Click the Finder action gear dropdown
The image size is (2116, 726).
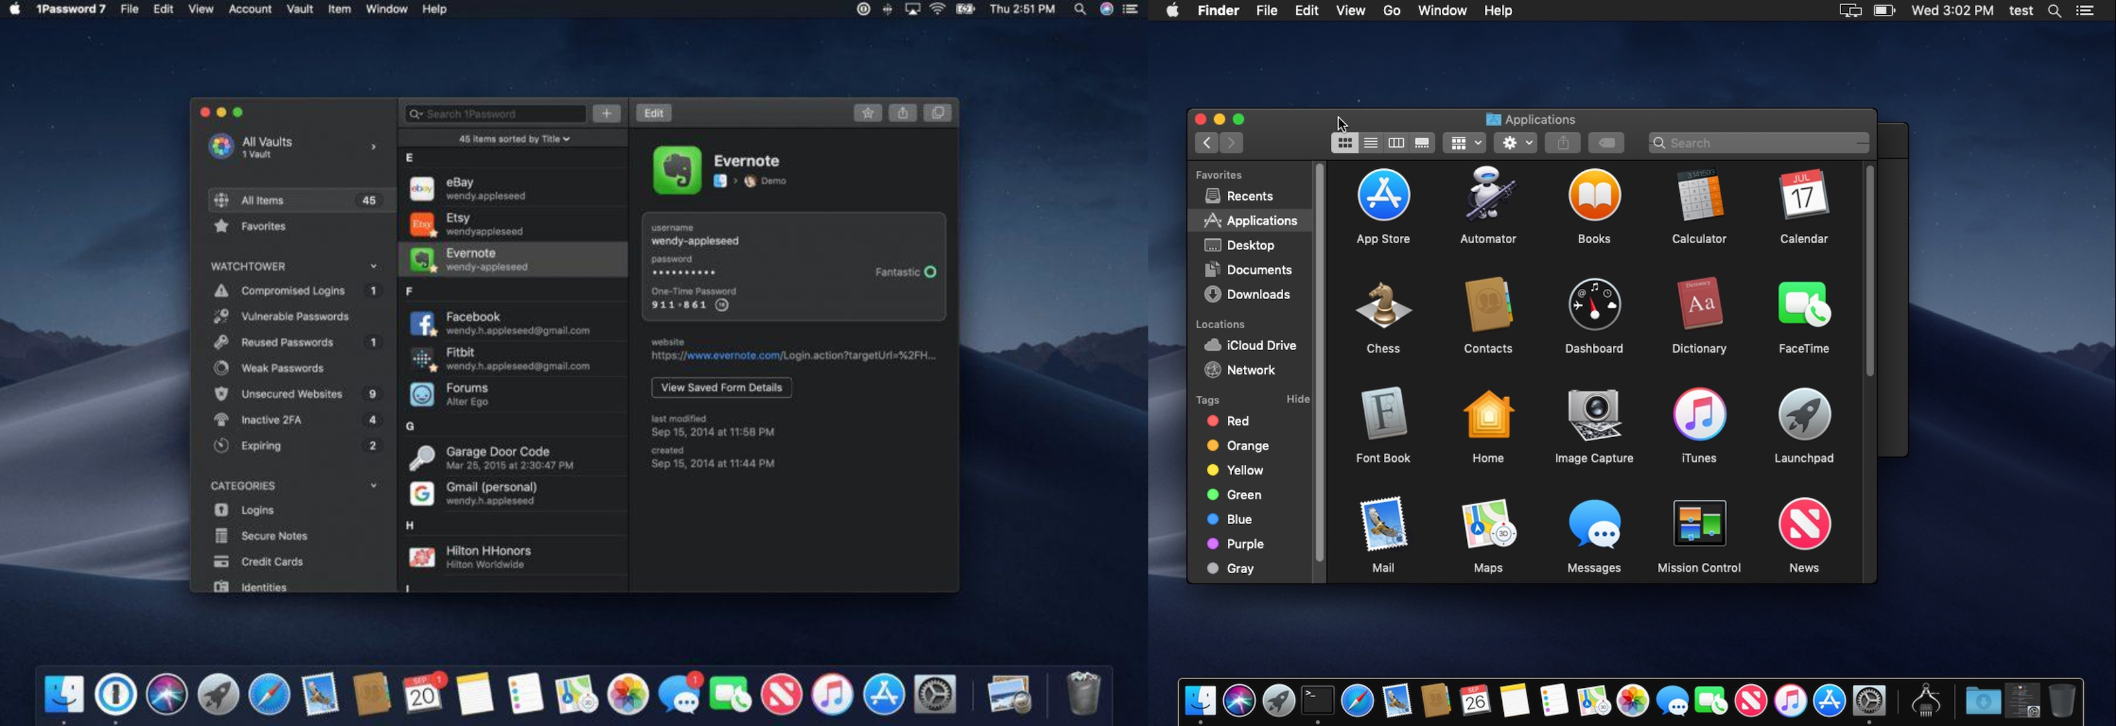click(x=1515, y=143)
